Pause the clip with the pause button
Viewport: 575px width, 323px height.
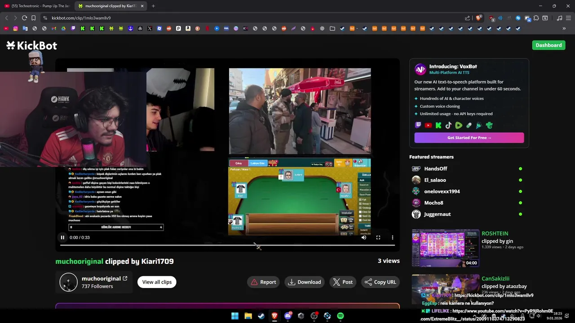[62, 238]
